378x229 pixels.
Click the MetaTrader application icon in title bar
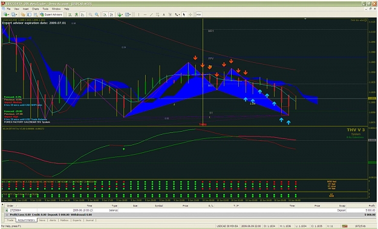(3, 4)
